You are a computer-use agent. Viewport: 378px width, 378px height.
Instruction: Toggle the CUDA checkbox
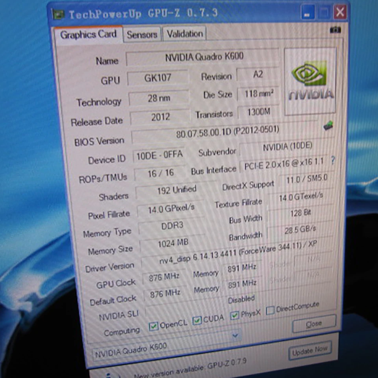[x=197, y=321]
